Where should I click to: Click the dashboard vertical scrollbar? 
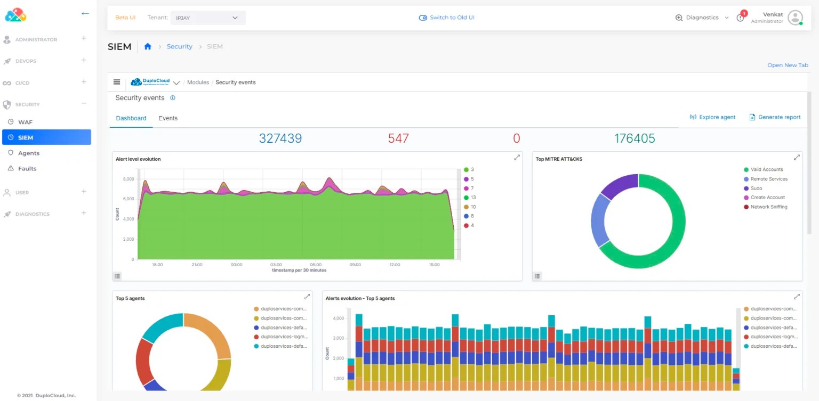click(809, 162)
